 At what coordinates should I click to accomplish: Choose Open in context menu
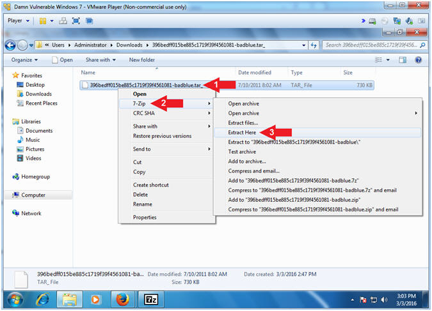pyautogui.click(x=140, y=94)
